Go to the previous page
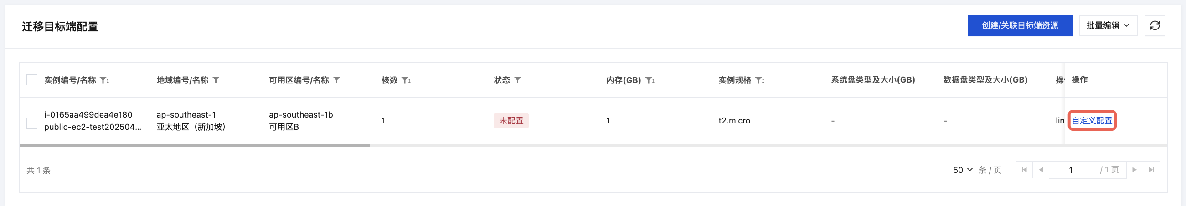Screen dimensions: 1186x206 click(x=1041, y=170)
